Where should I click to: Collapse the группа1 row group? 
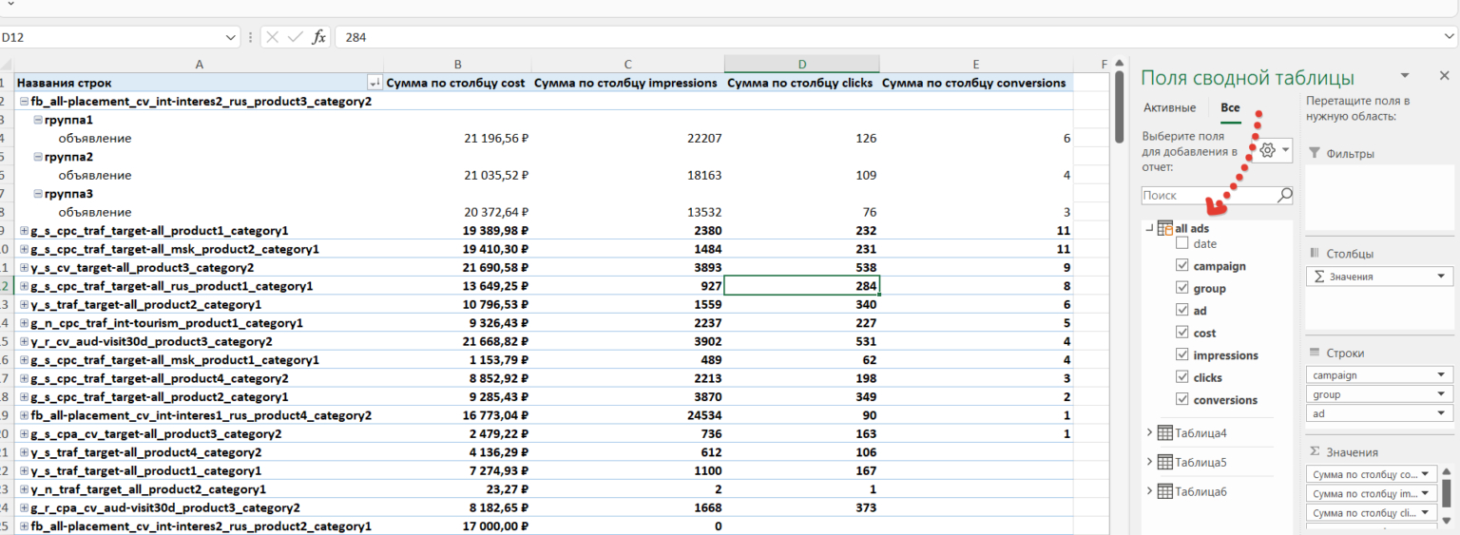pyautogui.click(x=38, y=121)
